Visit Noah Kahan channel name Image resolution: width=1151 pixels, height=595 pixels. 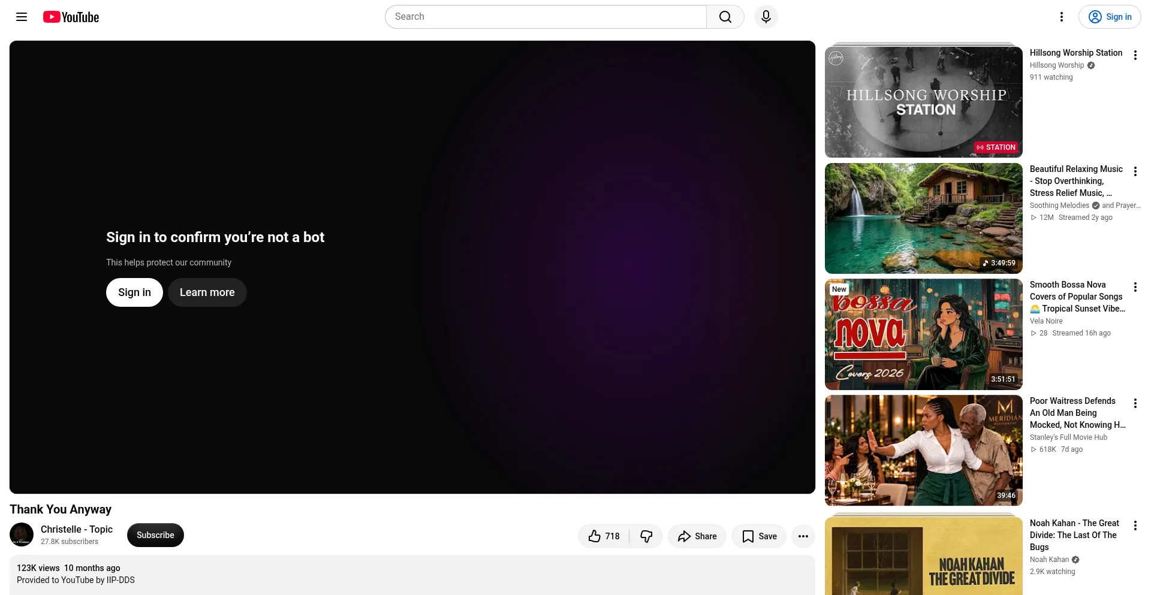pyautogui.click(x=1049, y=560)
